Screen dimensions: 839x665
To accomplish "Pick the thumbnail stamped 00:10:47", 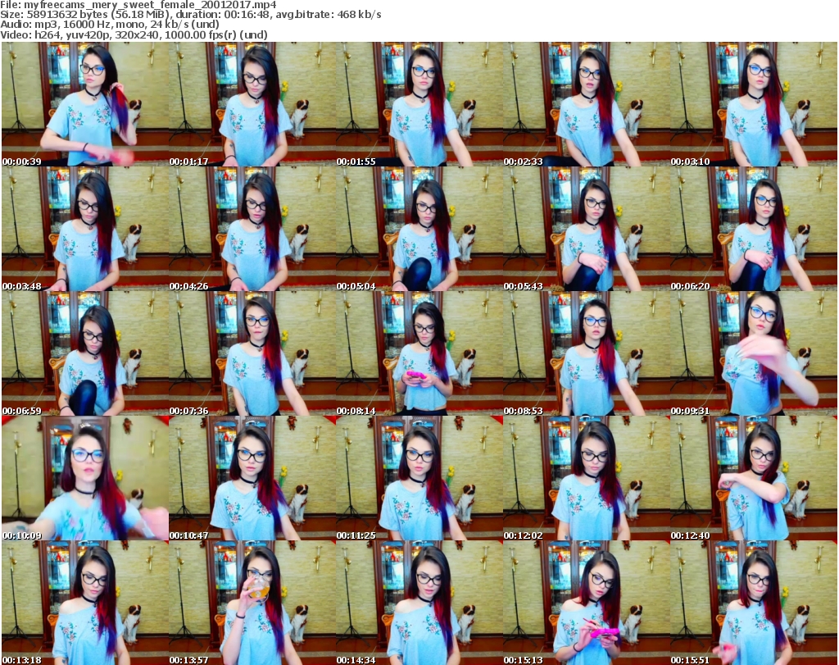I will click(252, 479).
